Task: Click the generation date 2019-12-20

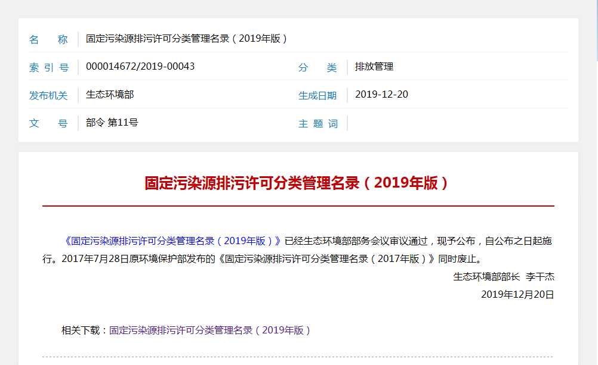Action: [381, 95]
